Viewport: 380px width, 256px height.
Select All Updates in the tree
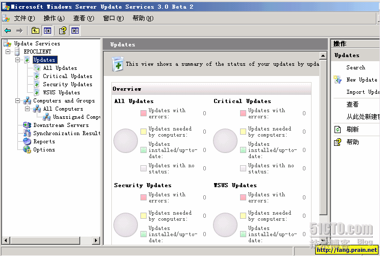[60, 68]
